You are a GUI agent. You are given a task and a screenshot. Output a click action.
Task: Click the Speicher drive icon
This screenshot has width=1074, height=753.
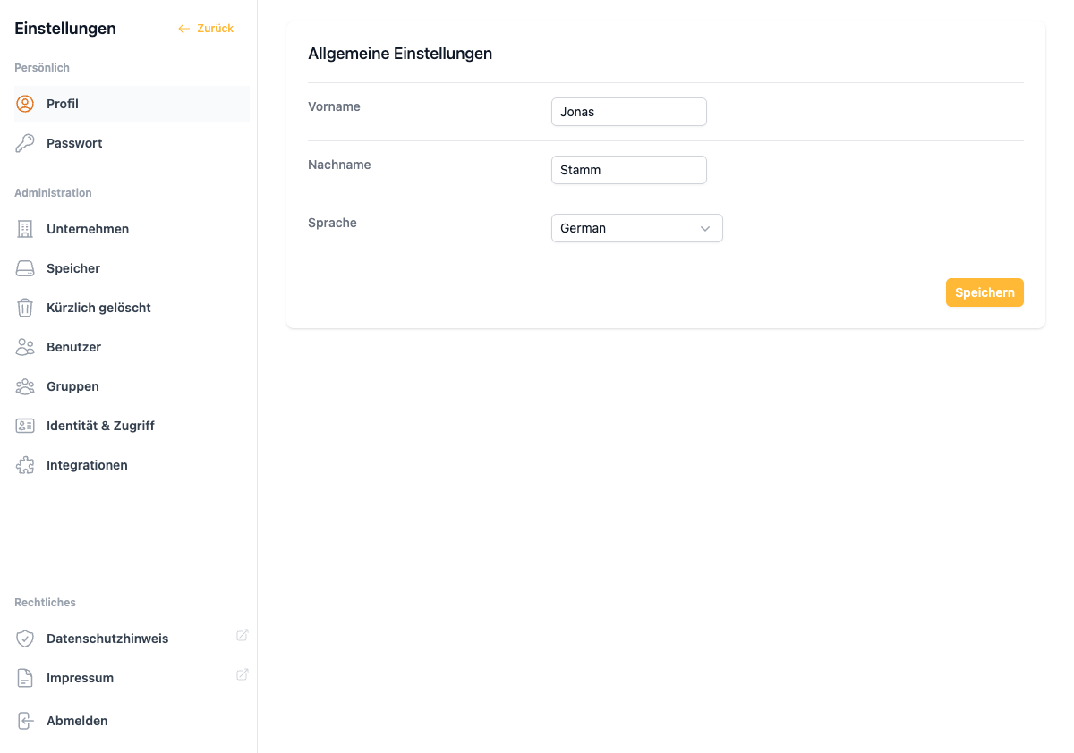[25, 268]
